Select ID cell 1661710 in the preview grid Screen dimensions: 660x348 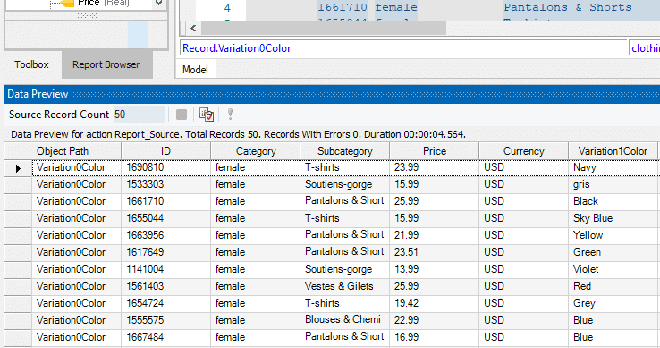(165, 201)
